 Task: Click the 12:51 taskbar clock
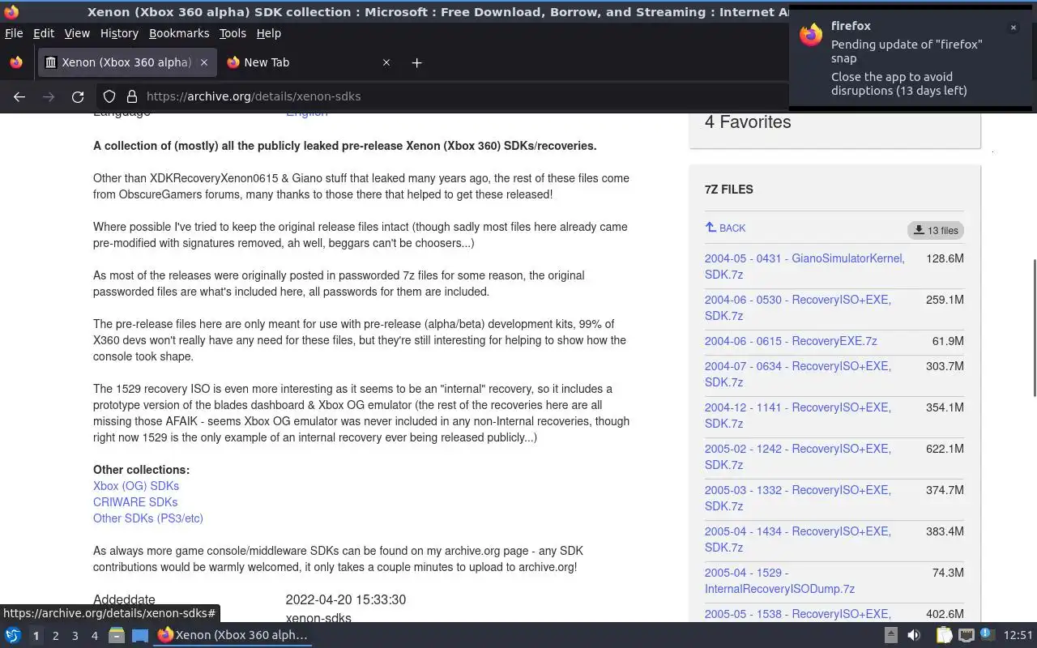[1018, 636]
